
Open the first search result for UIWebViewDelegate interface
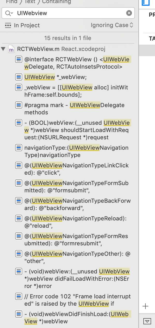click(18, 59)
